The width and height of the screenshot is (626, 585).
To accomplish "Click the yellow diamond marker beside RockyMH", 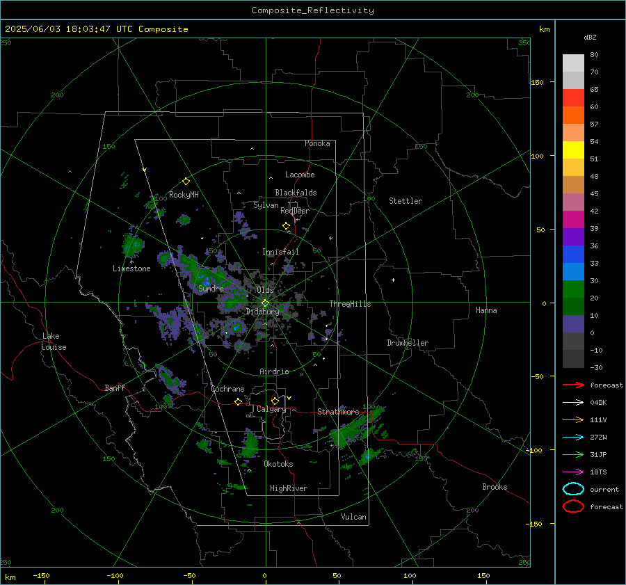I will pyautogui.click(x=186, y=182).
